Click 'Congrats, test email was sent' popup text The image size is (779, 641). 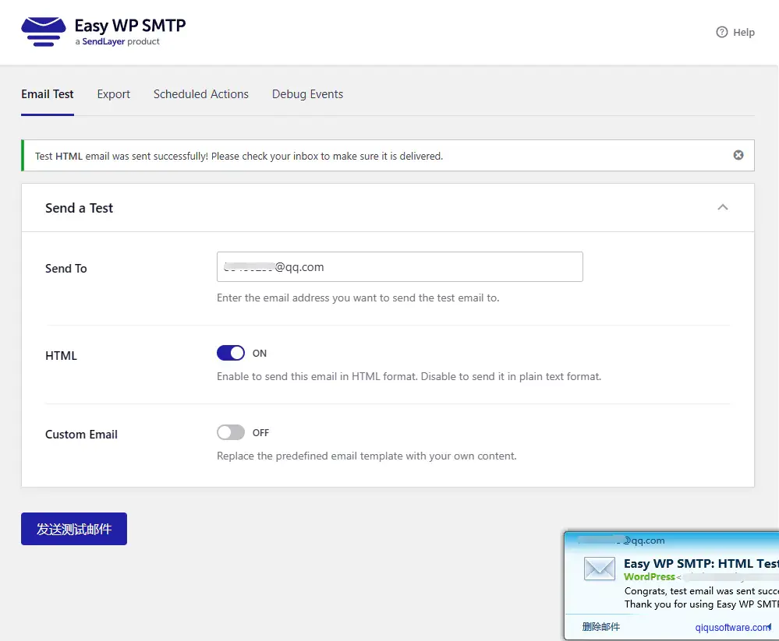point(702,591)
